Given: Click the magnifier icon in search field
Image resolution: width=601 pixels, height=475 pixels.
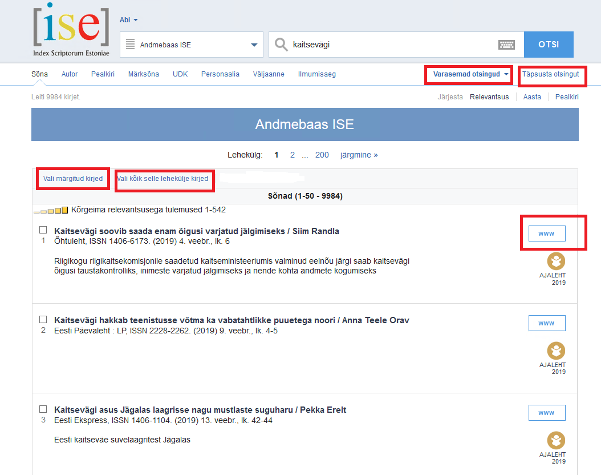Looking at the screenshot, I should point(281,45).
